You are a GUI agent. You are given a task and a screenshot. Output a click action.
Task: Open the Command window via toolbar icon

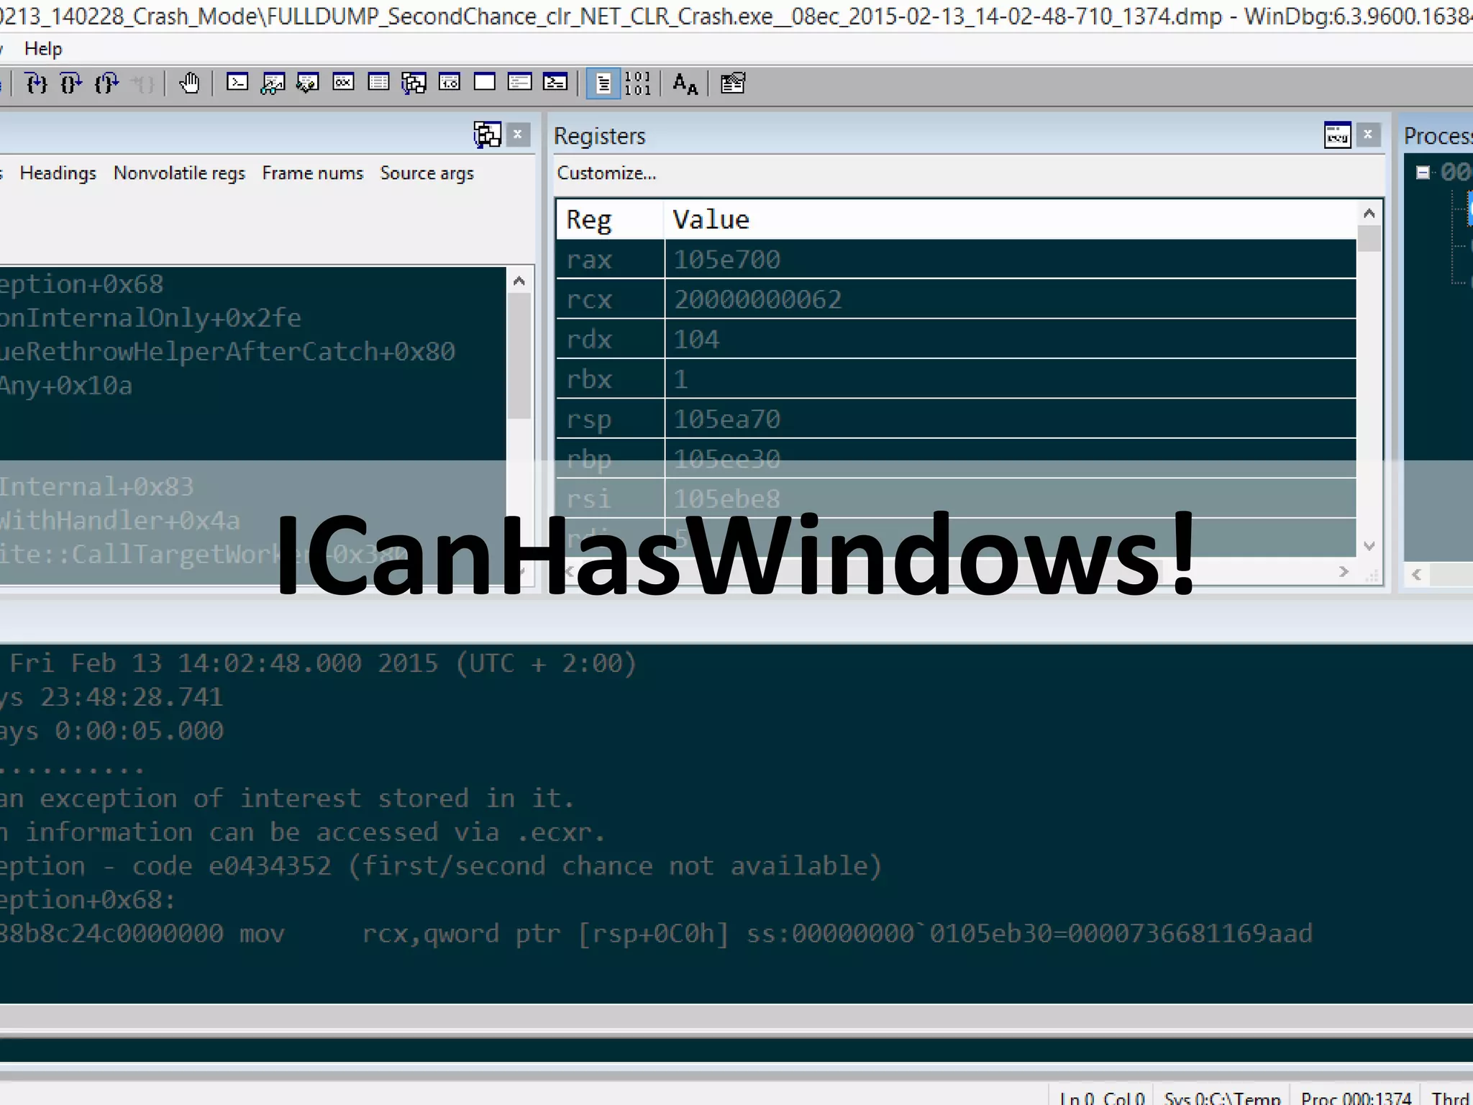tap(237, 83)
